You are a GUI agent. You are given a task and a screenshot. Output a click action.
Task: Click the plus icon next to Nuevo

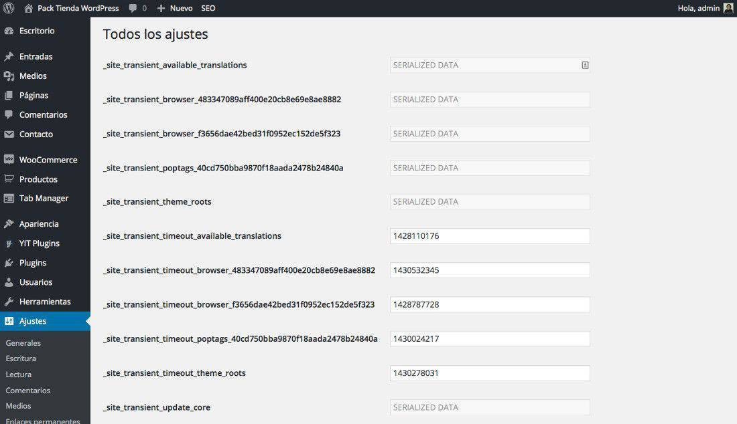click(161, 8)
